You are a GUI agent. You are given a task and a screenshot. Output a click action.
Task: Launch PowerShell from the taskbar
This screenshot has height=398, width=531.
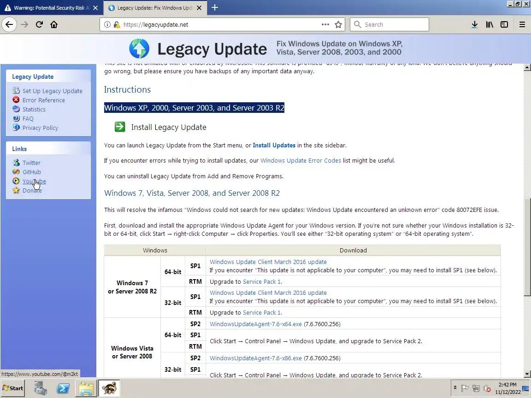tap(63, 388)
